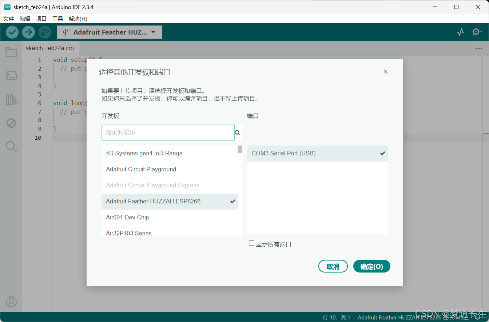Viewport: 489px width, 322px height.
Task: Focus the 搜索开发板 search field
Action: point(168,132)
